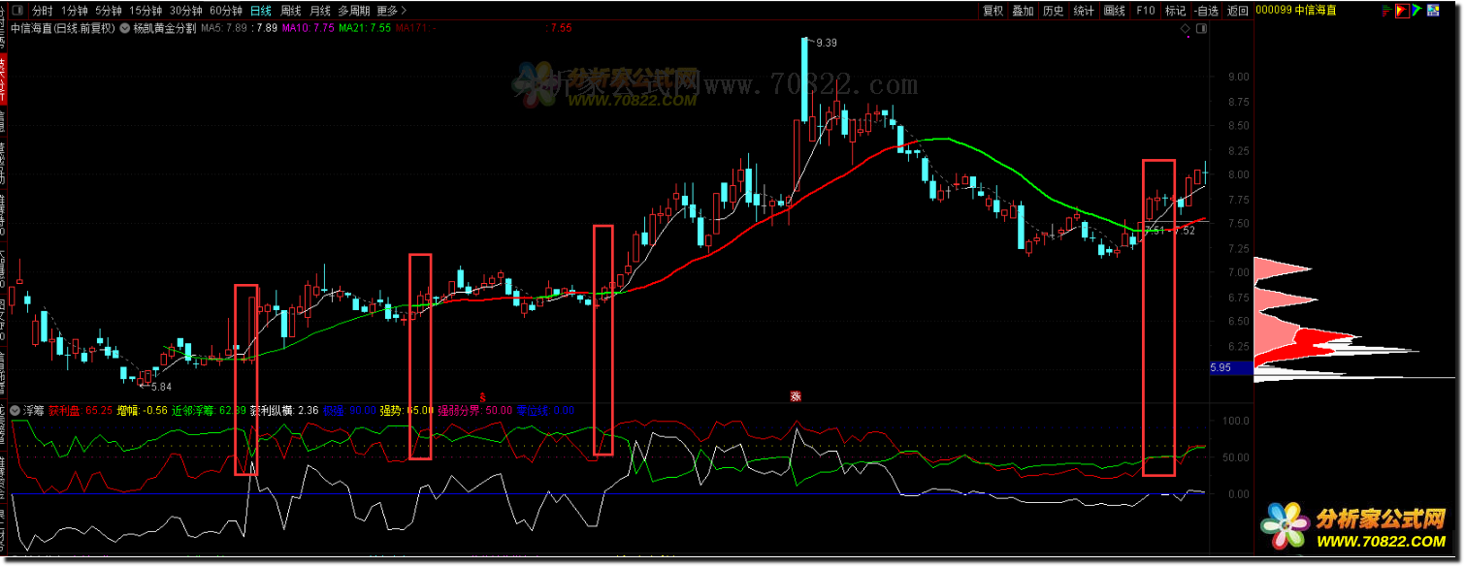Activate the 画线 drawing tools
Screen dimensions: 1465x566
(1116, 11)
